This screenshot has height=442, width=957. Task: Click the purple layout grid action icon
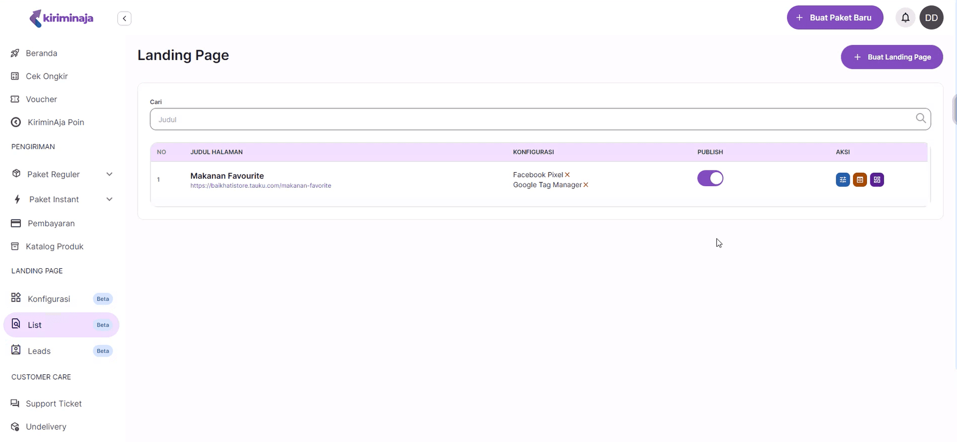[877, 180]
